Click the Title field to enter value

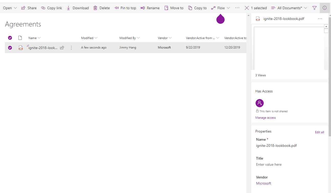click(269, 165)
